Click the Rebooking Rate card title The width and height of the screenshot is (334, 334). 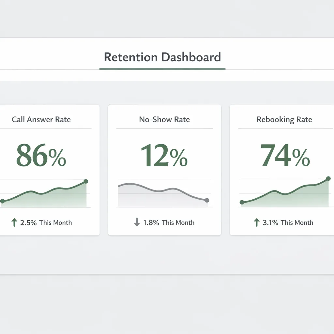coord(284,120)
